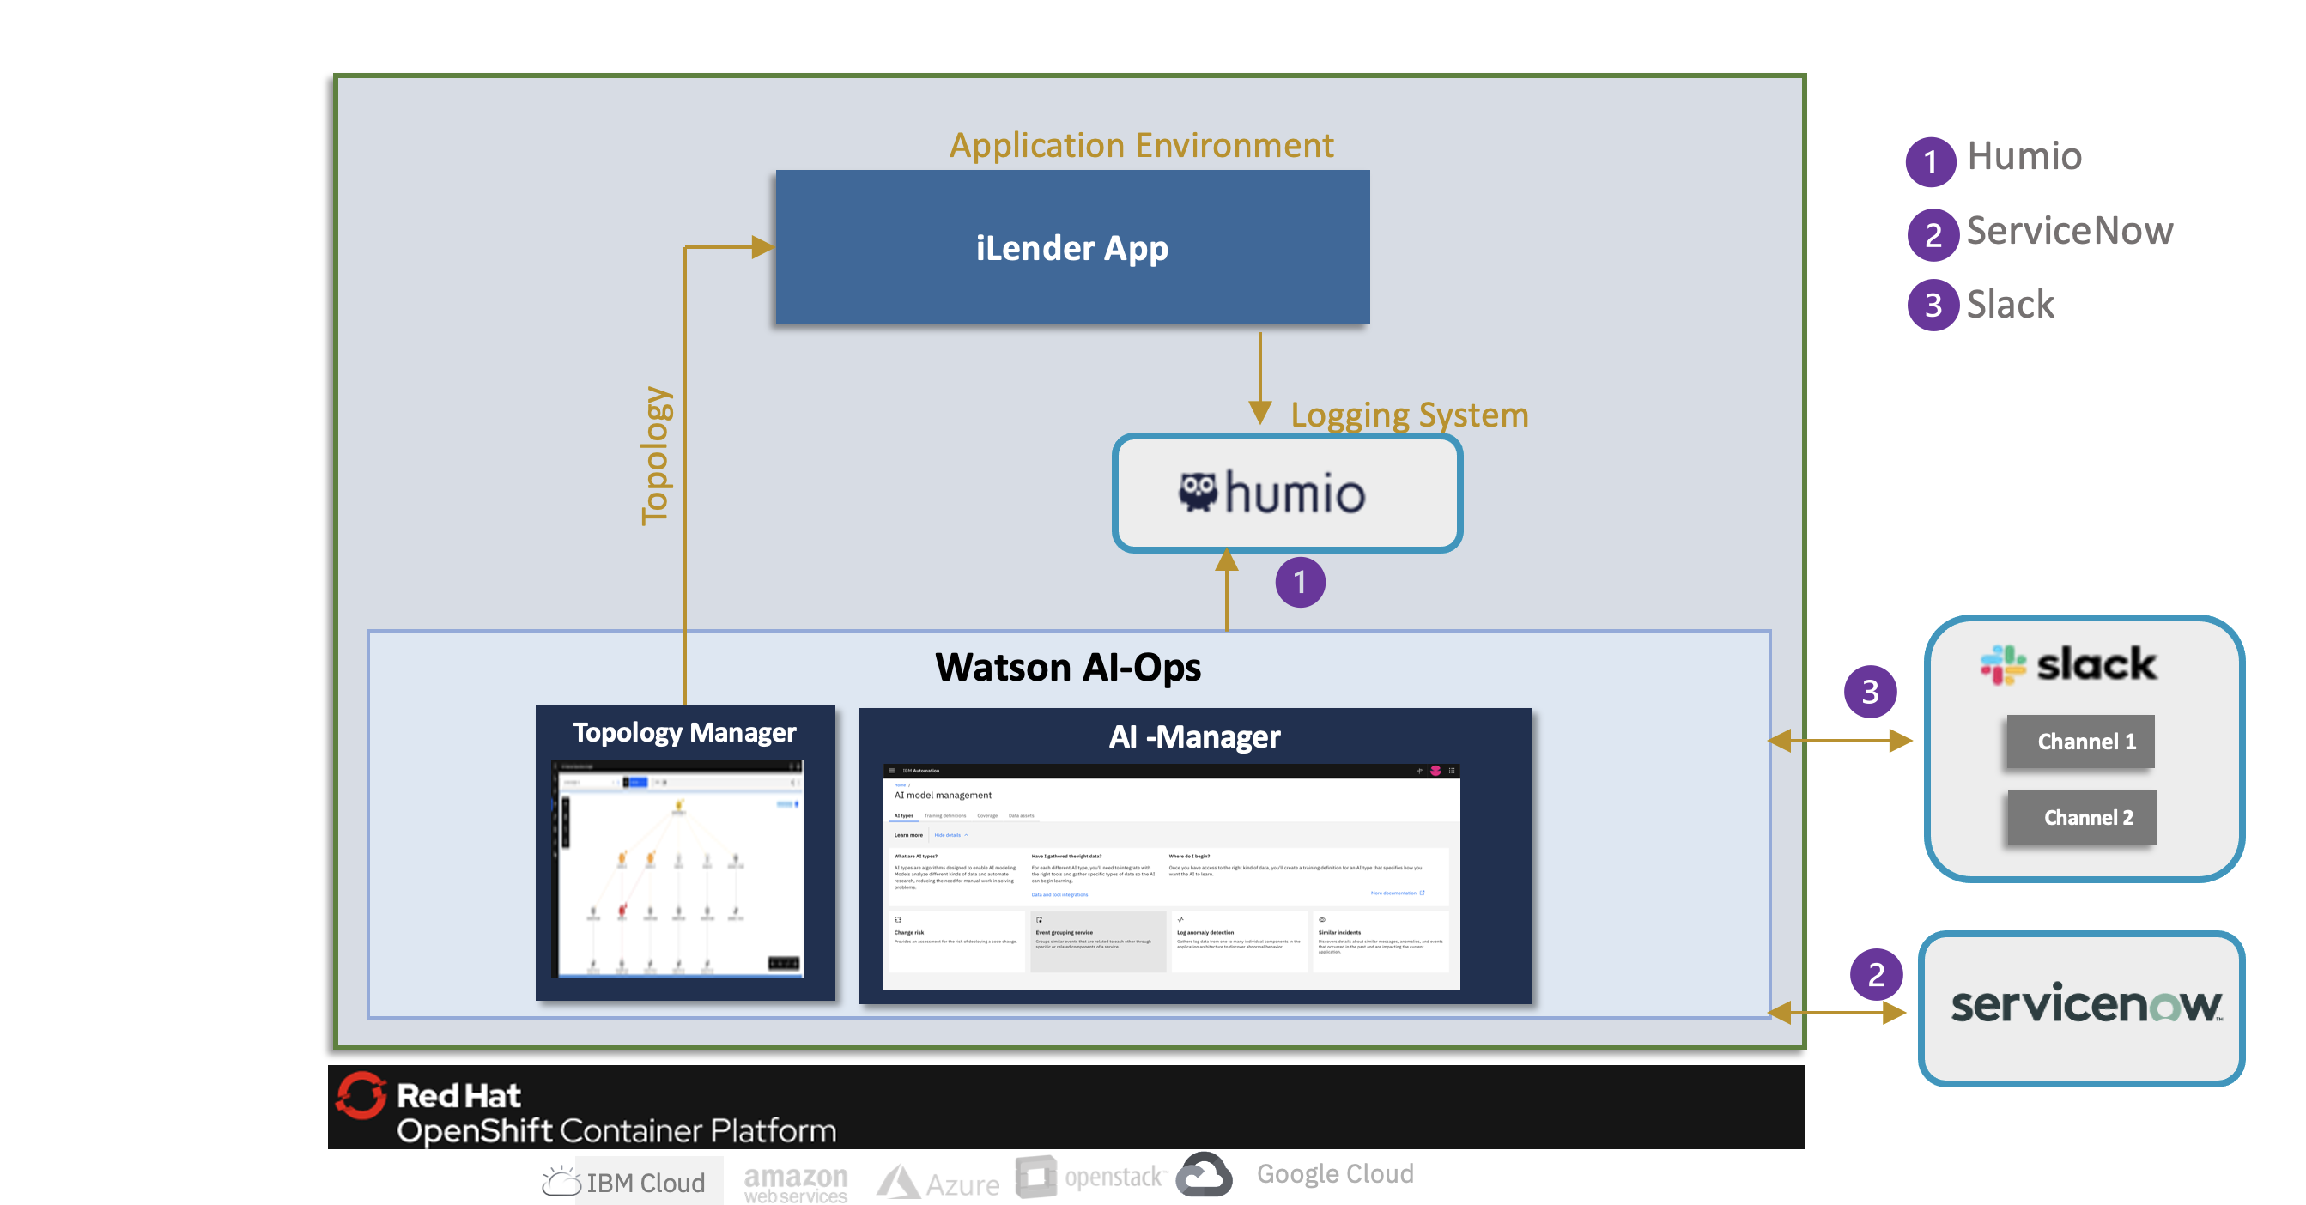Open the More documentation link
This screenshot has height=1205, width=2306.
point(1393,893)
